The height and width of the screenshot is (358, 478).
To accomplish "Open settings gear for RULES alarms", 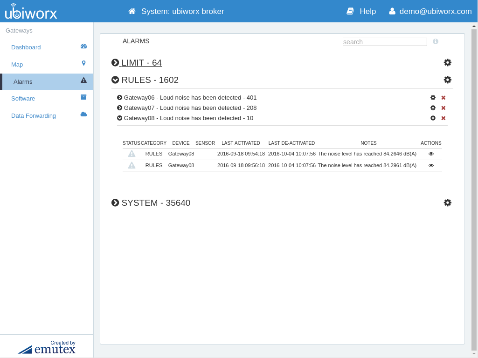I will pos(448,80).
